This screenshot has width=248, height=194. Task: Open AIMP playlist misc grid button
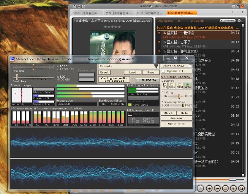[225, 188]
